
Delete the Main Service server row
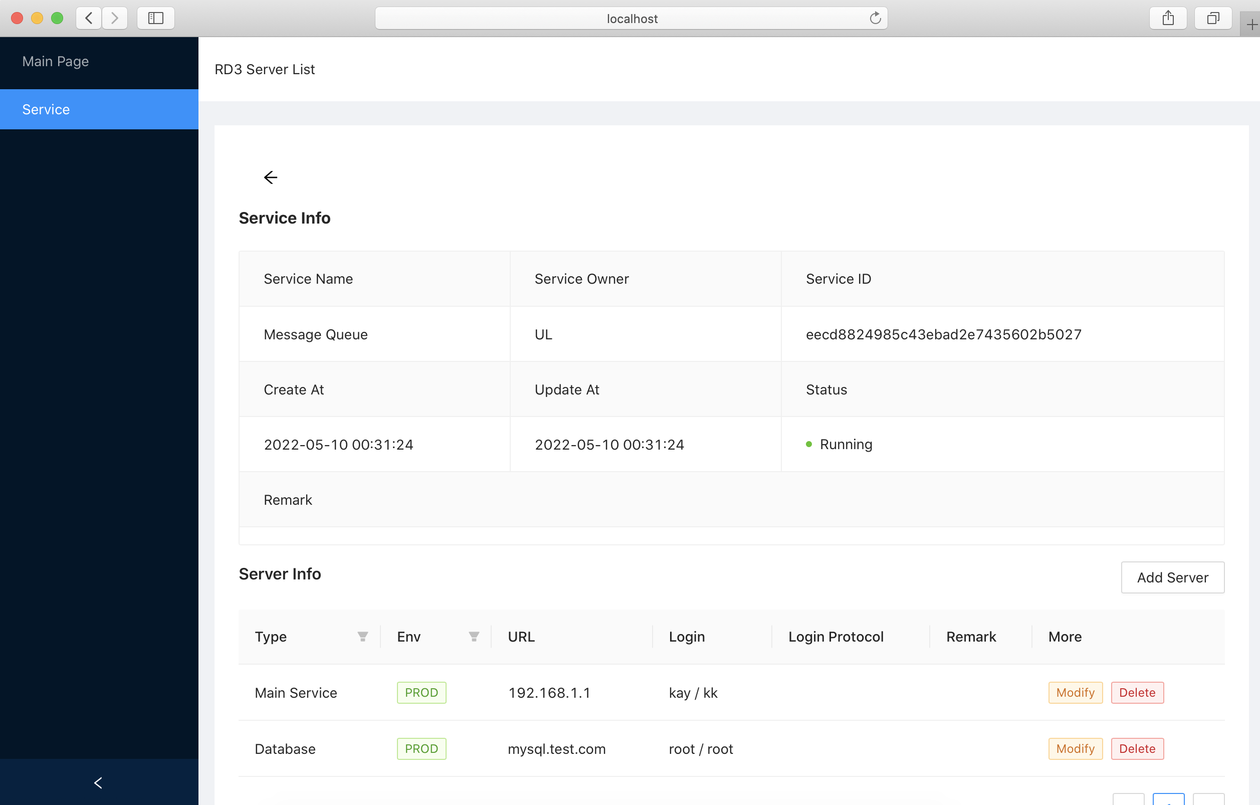point(1137,692)
